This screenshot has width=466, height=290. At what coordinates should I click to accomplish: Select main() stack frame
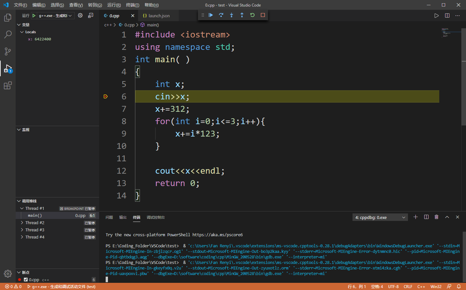coord(57,215)
